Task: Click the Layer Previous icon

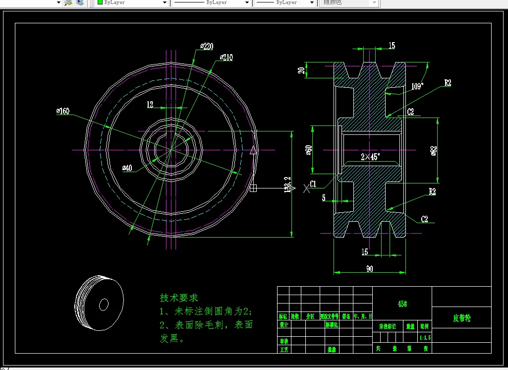Action: coord(80,2)
